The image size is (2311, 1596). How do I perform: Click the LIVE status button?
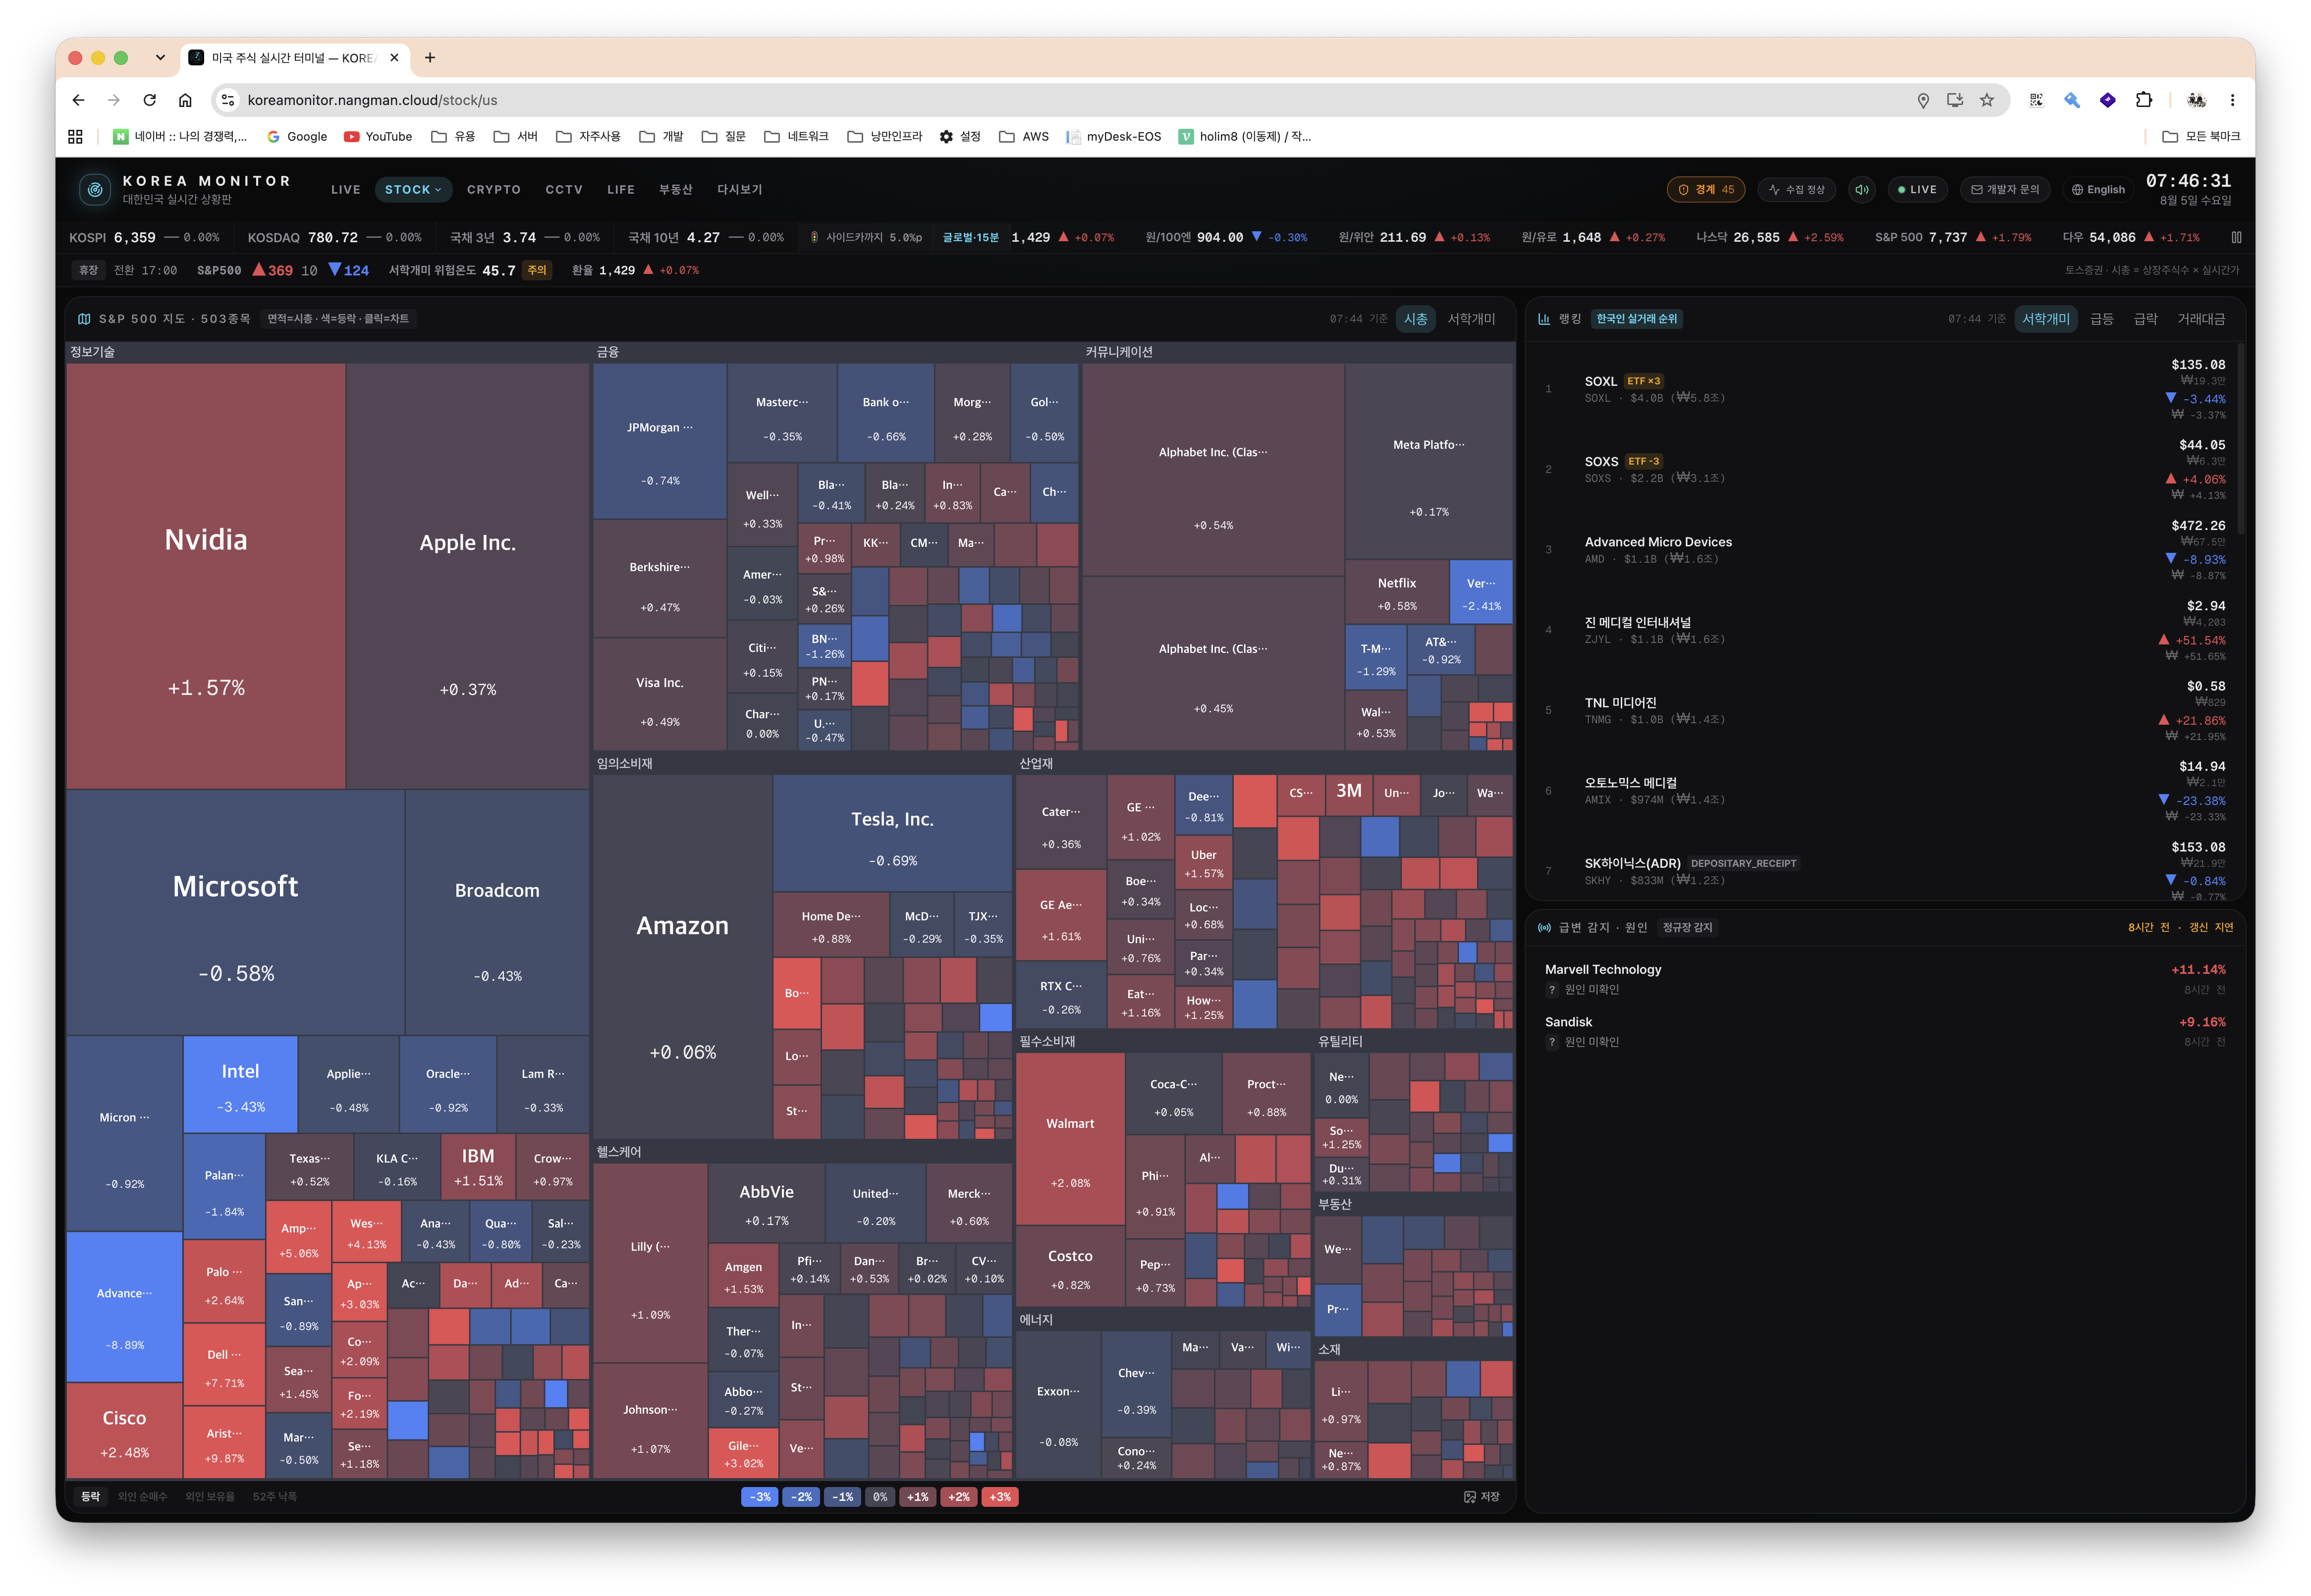click(1918, 189)
